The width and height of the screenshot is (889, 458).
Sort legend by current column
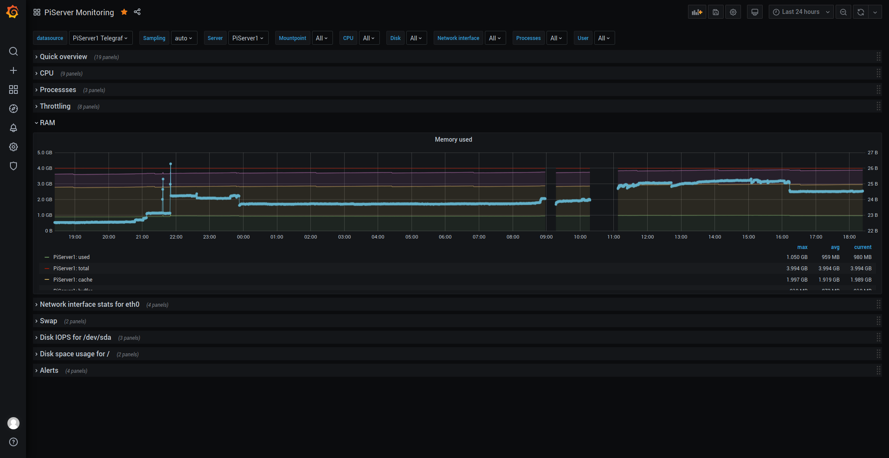point(863,247)
